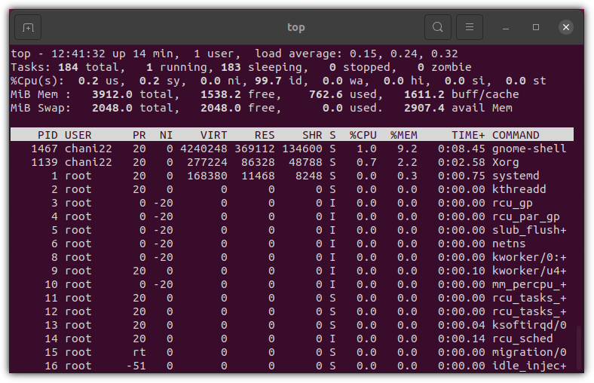Viewport: 594px width, 383px height.
Task: Click the 0:00.14 time of rcu_sched
Action: click(461, 339)
